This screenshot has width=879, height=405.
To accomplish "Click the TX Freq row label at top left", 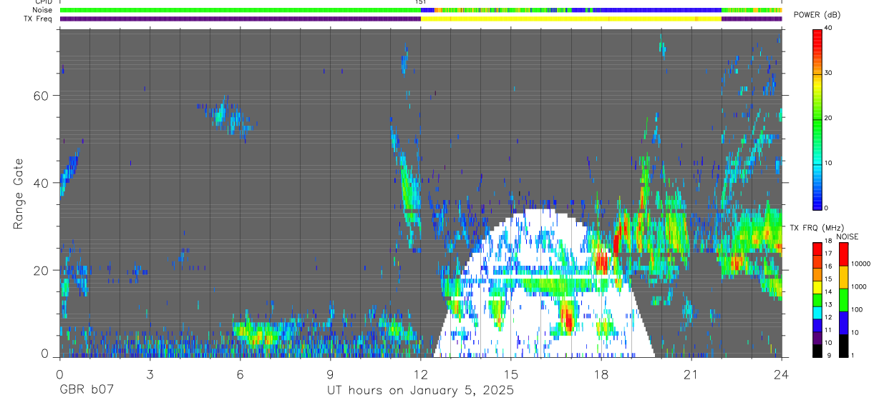I will [x=38, y=19].
